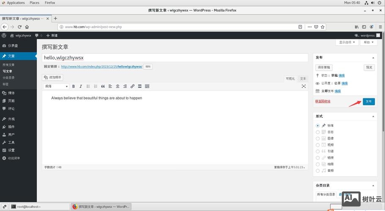385x211 pixels.
Task: Save to Pocket icon in address bar
Action: [316, 27]
